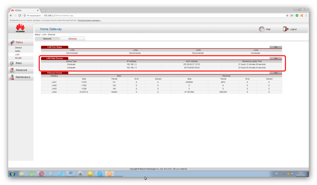Click the 'Ethernet Packet' section header
Image resolution: width=317 pixels, height=185 pixels.
[x=55, y=73]
